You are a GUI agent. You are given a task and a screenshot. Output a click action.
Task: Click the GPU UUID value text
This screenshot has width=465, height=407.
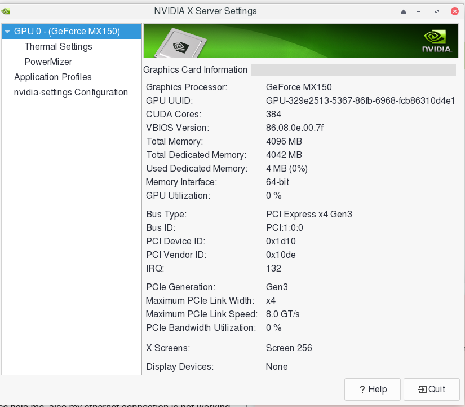point(360,101)
